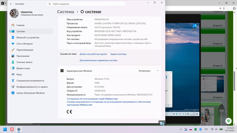The width and height of the screenshot is (237, 133).
Task: Open the Windows Start button
Action: (x=5, y=129)
